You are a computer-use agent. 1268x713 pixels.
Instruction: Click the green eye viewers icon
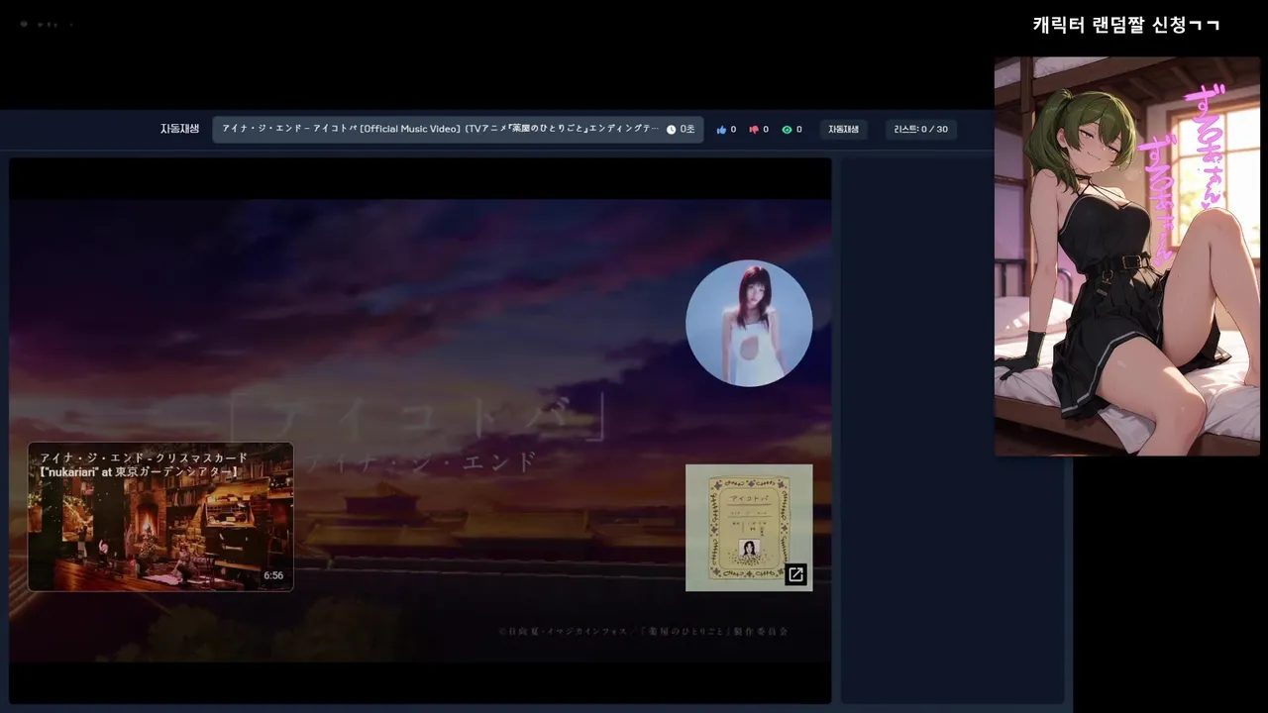click(x=787, y=130)
